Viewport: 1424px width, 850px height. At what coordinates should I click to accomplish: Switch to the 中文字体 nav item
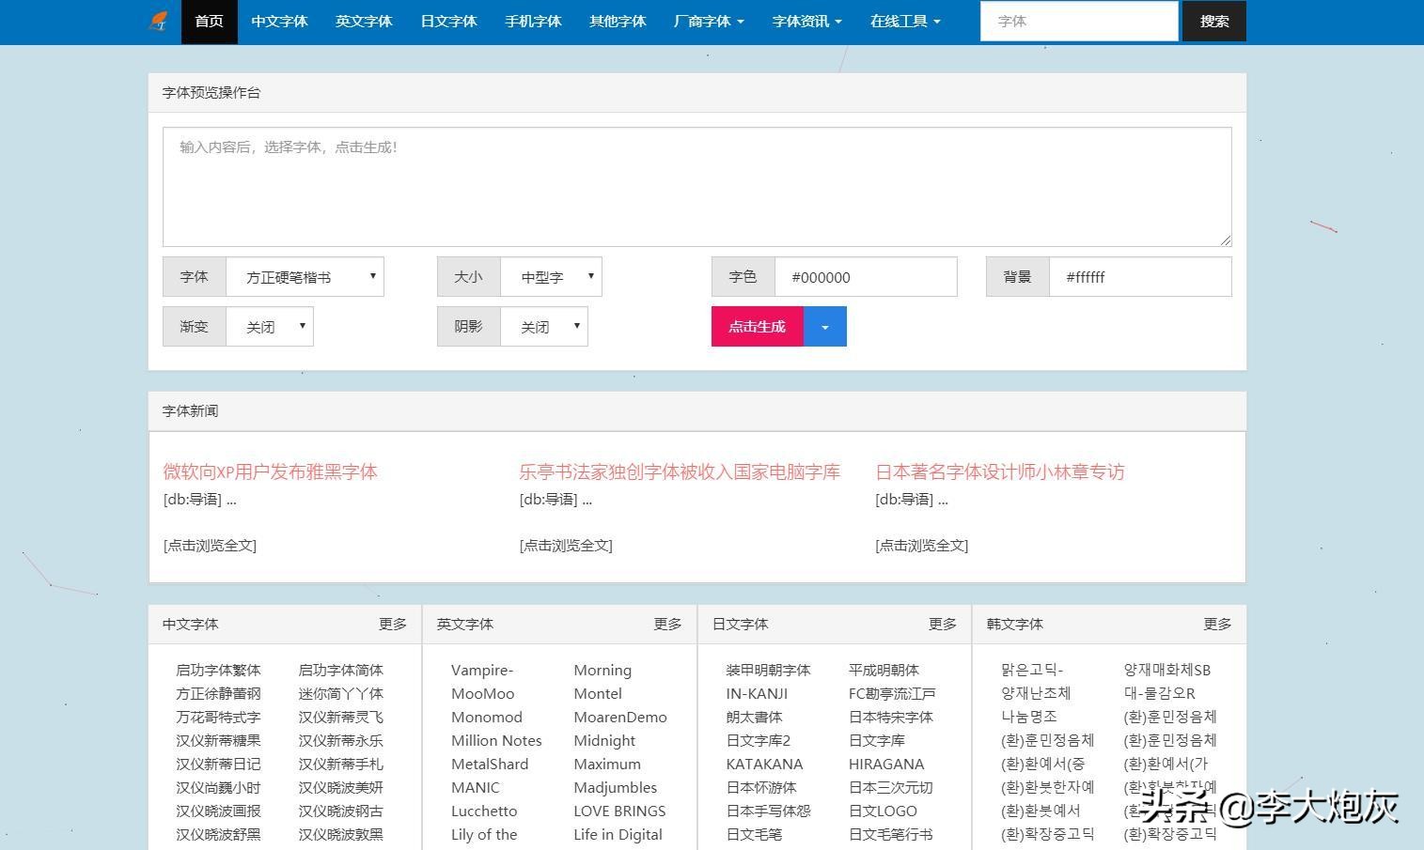pos(279,21)
